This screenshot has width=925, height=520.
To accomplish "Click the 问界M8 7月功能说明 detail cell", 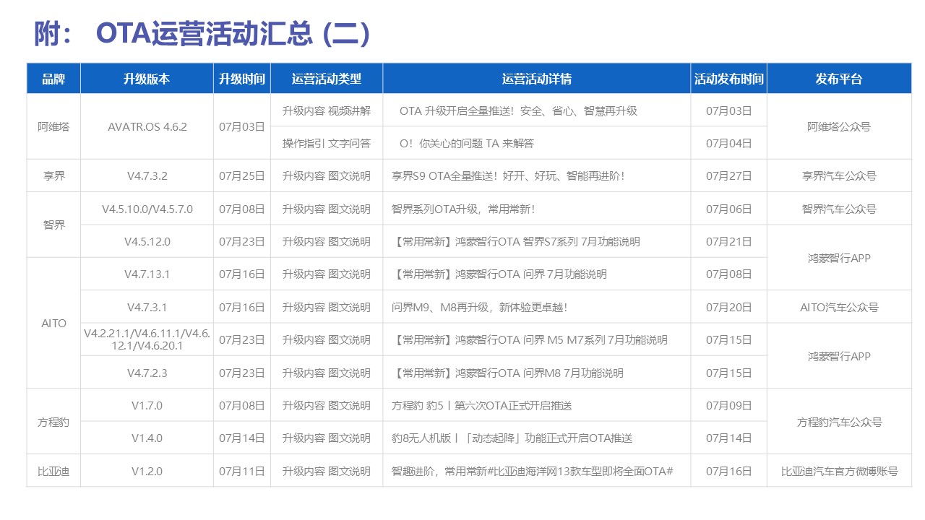I will pos(537,373).
